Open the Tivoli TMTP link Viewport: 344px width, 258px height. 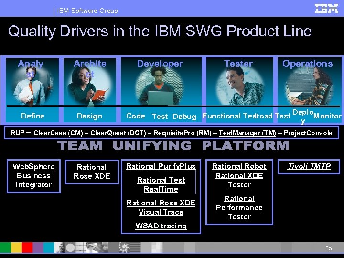click(x=309, y=166)
